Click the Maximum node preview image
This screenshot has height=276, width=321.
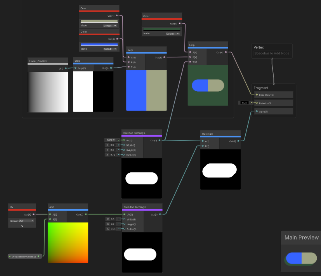[220, 170]
